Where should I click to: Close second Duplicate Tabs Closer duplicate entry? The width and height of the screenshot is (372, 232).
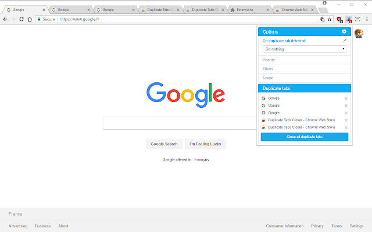(x=346, y=128)
